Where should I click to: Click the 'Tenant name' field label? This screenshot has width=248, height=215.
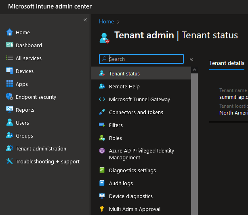tap(233, 90)
